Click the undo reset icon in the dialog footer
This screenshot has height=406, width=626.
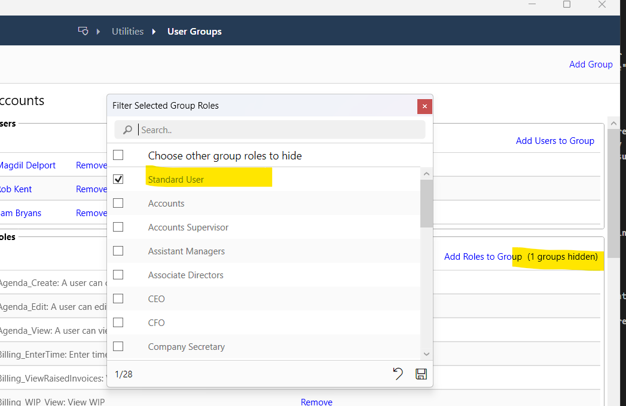click(x=398, y=374)
